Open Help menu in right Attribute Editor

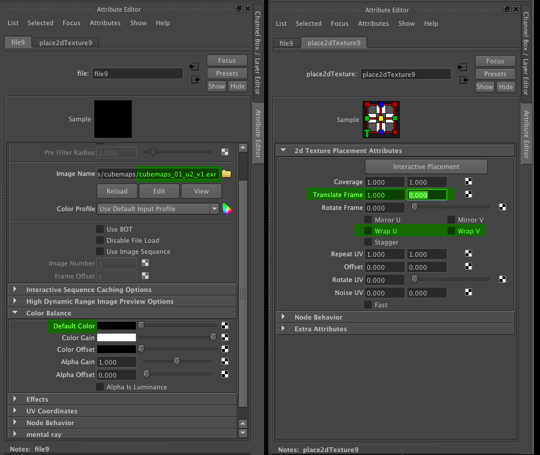tap(431, 23)
